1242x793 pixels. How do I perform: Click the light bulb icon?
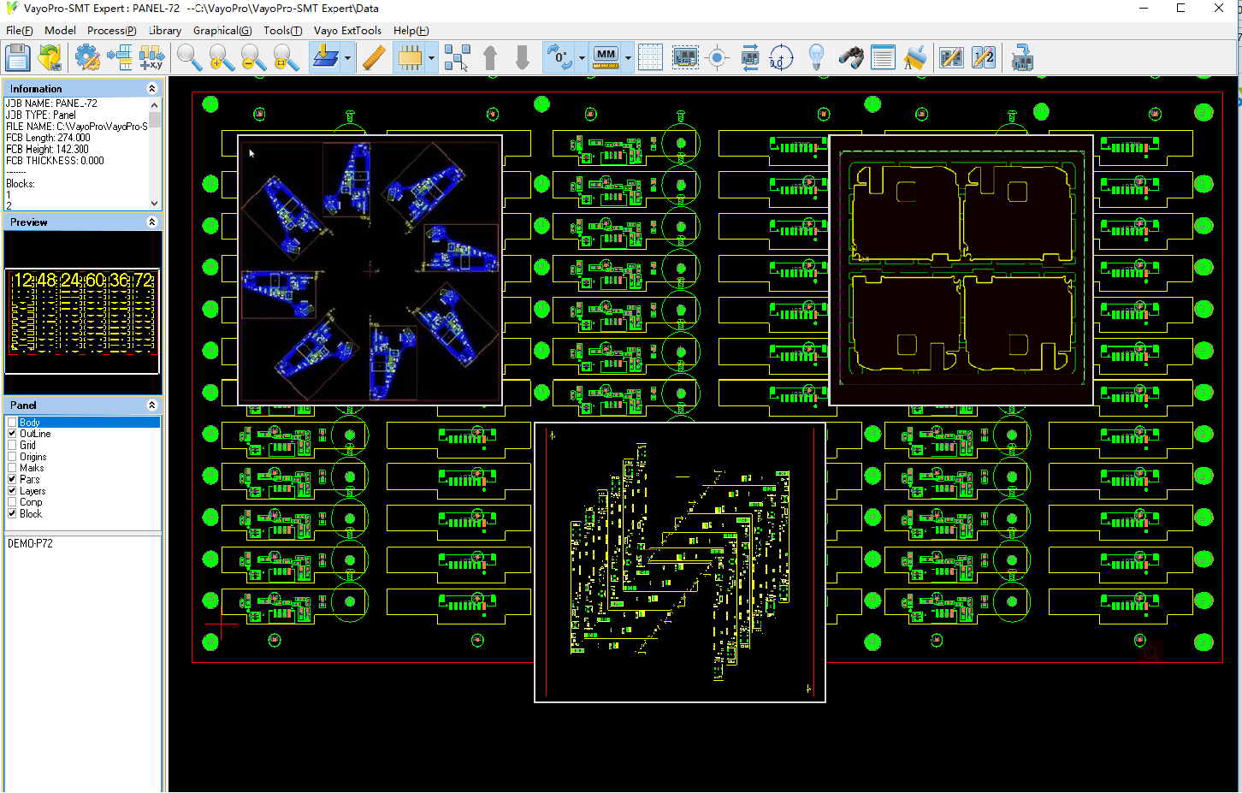pyautogui.click(x=816, y=58)
